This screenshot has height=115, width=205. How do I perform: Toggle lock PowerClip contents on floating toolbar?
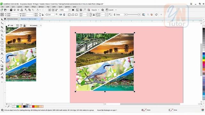pos(24,26)
